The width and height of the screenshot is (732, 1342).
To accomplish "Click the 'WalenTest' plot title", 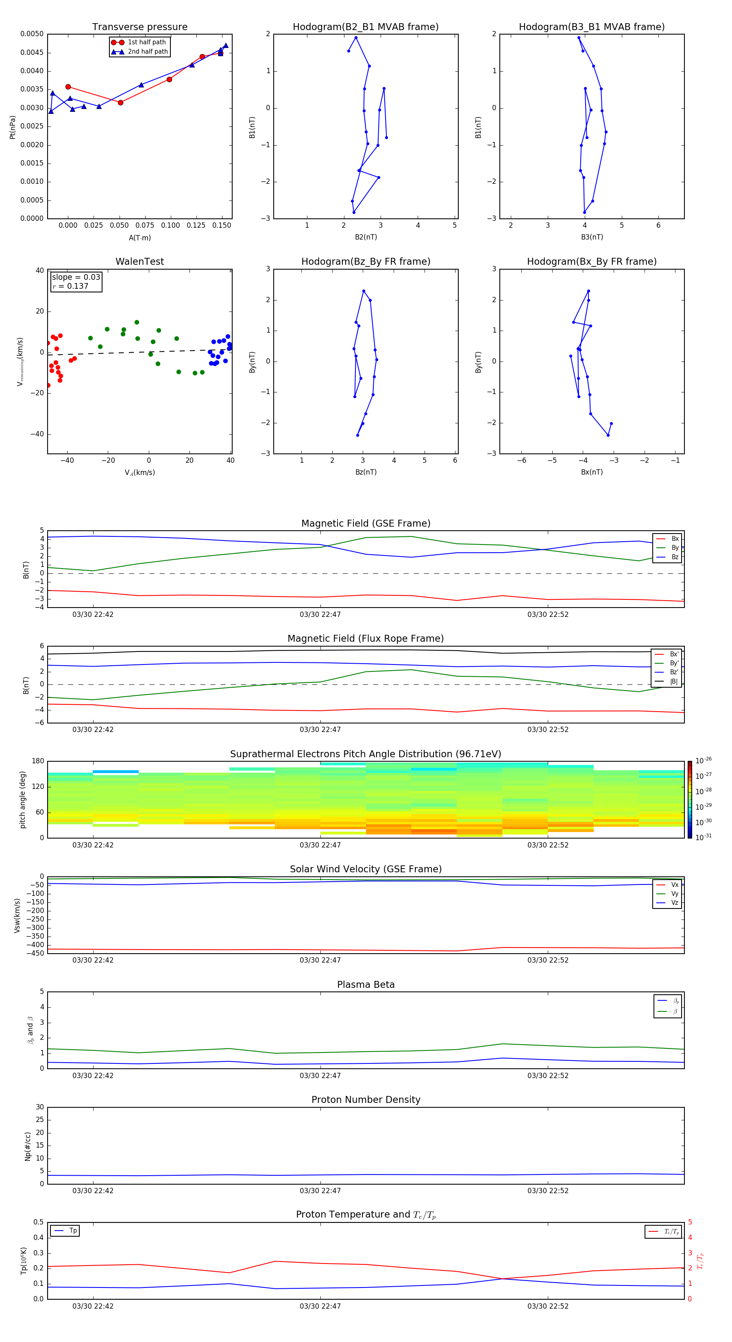I will pyautogui.click(x=139, y=261).
